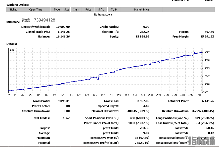Click chart x-axis label 64
Screen dimensions: 219x147
(x=15, y=95)
